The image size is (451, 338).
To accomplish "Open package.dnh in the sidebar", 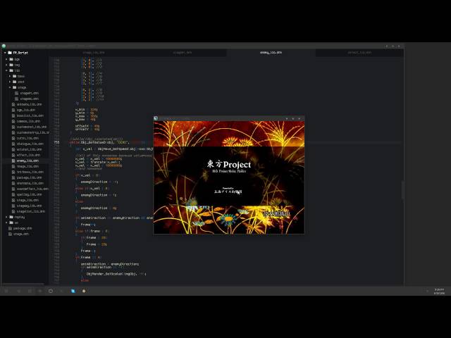I will pyautogui.click(x=23, y=228).
